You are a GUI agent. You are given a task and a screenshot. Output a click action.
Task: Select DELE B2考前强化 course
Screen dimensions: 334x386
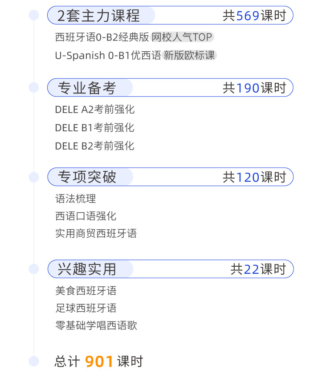pyautogui.click(x=94, y=146)
